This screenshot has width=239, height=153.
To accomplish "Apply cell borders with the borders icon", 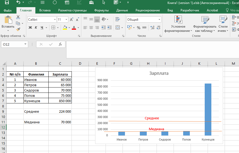I will (53, 28).
